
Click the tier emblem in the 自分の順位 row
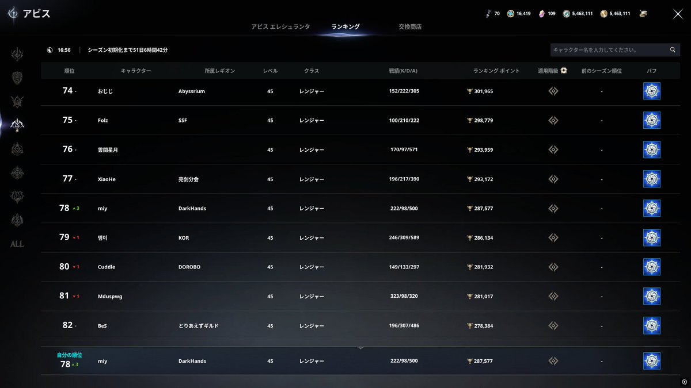pos(553,361)
